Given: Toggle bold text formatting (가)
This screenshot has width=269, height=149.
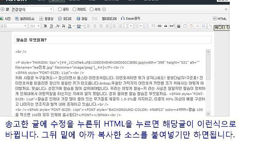Looking at the screenshot, I should 45,26.
